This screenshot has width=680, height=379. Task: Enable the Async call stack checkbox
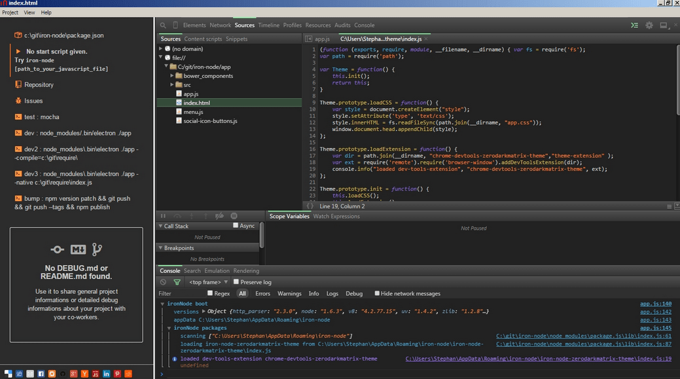pyautogui.click(x=236, y=226)
